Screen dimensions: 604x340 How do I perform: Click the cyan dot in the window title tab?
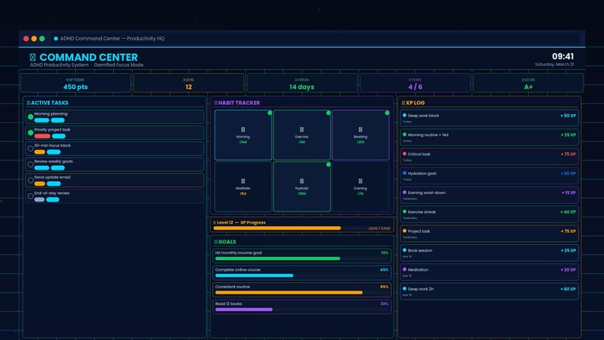(x=56, y=39)
